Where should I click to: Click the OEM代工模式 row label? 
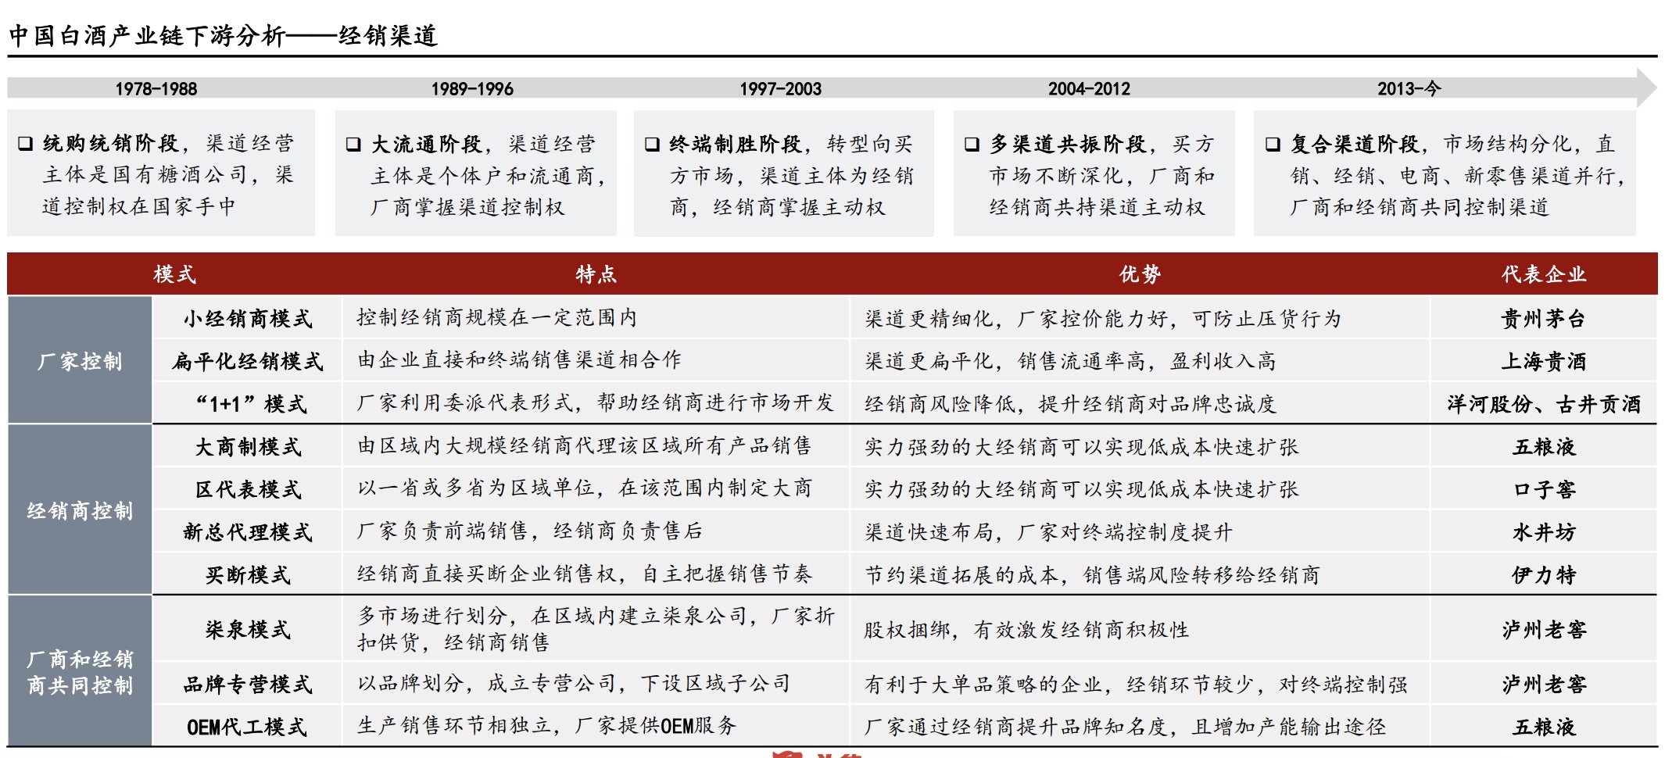247,727
